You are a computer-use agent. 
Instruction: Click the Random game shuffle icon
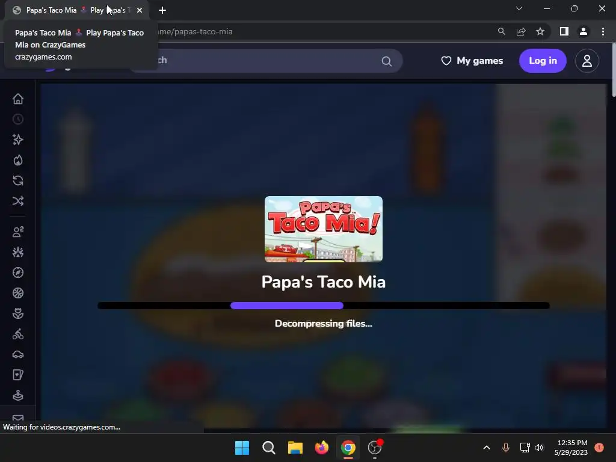[18, 201]
